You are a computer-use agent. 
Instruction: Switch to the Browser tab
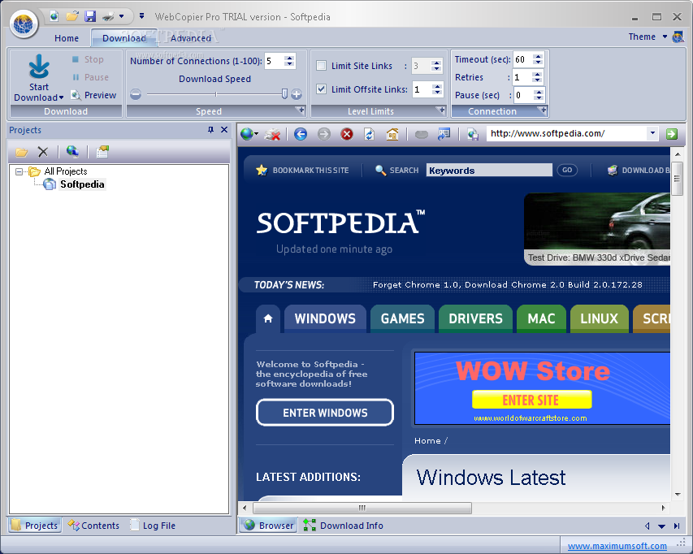[269, 526]
